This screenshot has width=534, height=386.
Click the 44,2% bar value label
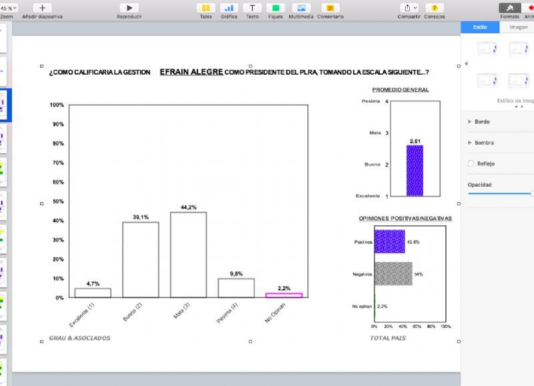[188, 207]
